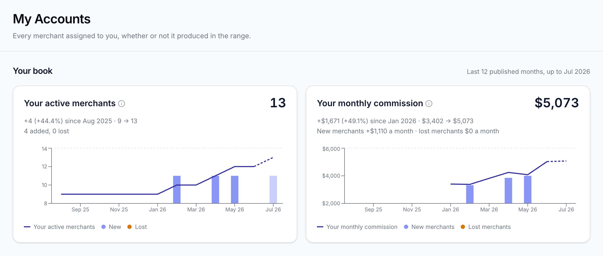This screenshot has height=256, width=603.
Task: Click the Your book section title
Action: tap(33, 71)
